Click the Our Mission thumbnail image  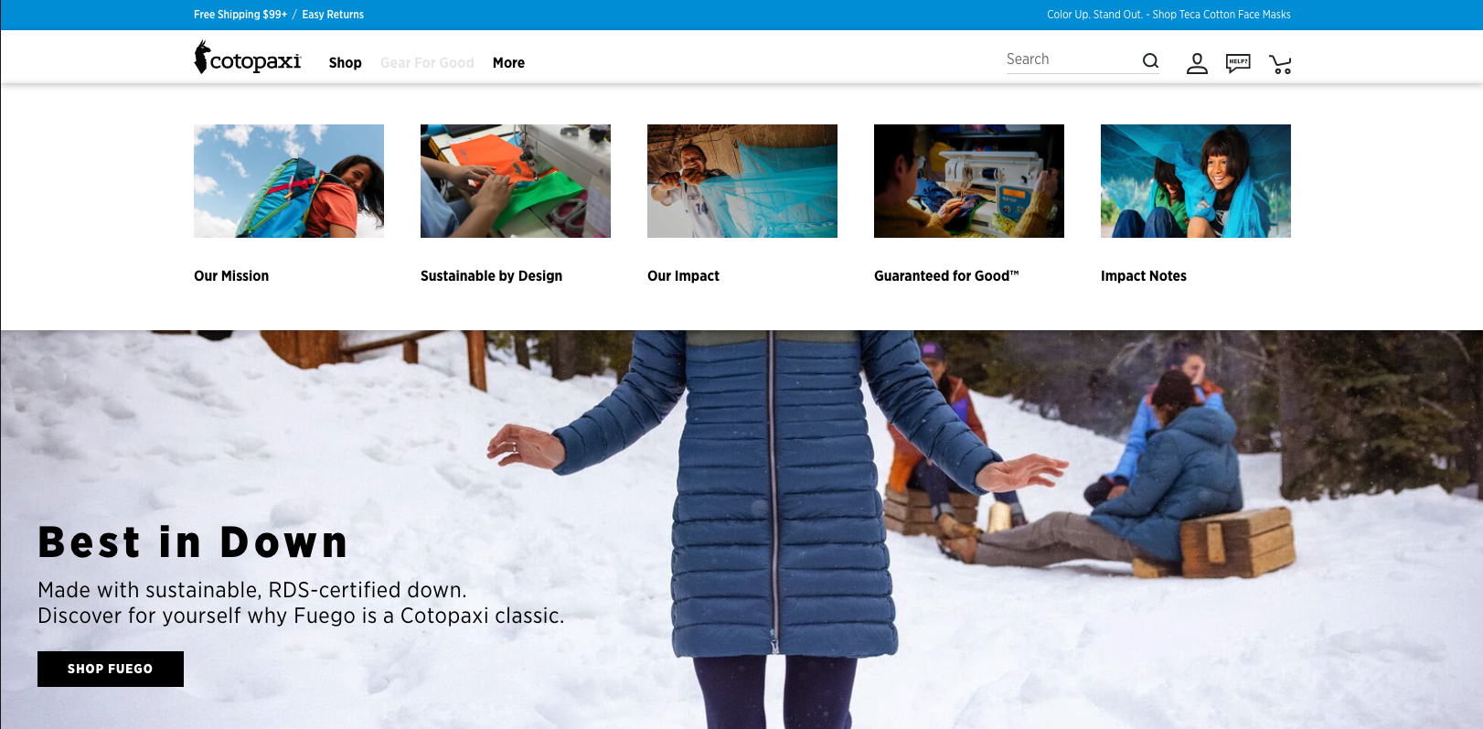(x=289, y=181)
